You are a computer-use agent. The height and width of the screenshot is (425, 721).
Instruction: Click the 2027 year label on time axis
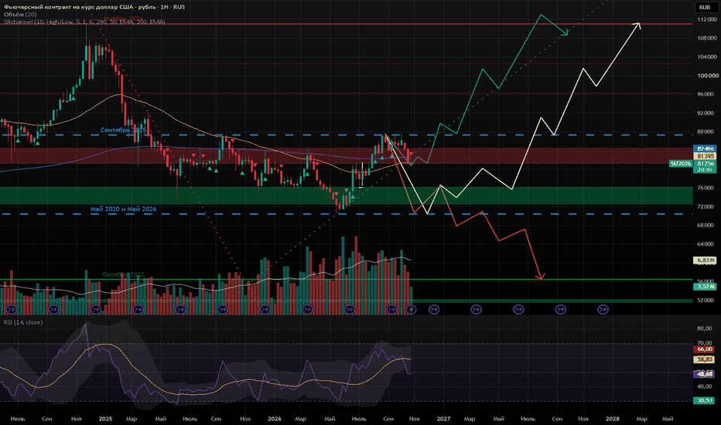click(443, 419)
